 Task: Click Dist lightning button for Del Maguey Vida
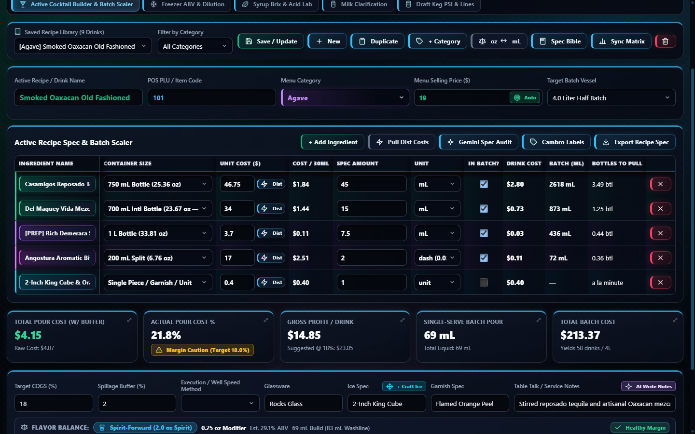click(271, 209)
